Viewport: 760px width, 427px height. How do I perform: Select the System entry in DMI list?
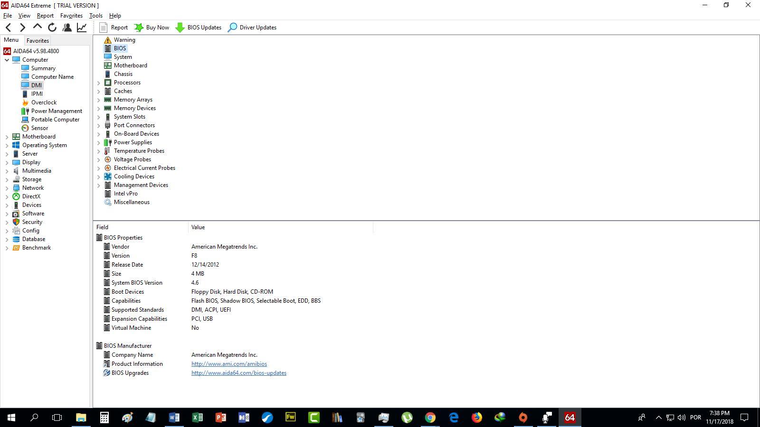(123, 57)
